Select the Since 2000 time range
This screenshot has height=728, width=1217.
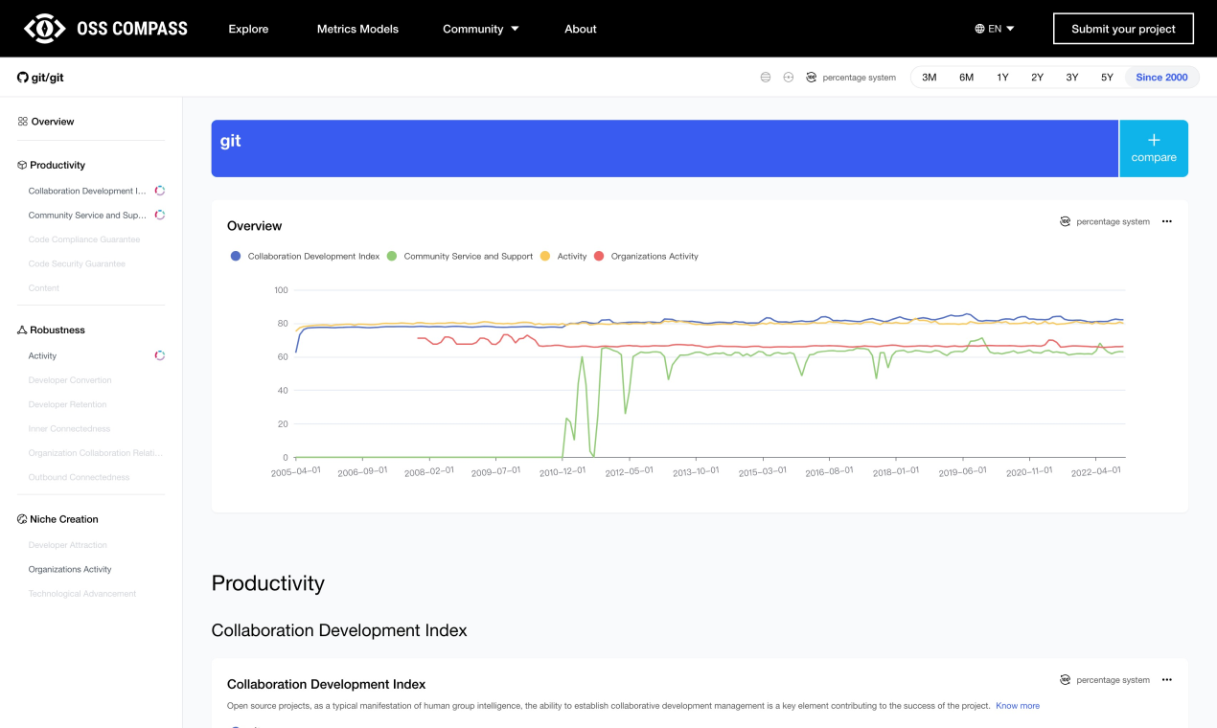(1161, 78)
